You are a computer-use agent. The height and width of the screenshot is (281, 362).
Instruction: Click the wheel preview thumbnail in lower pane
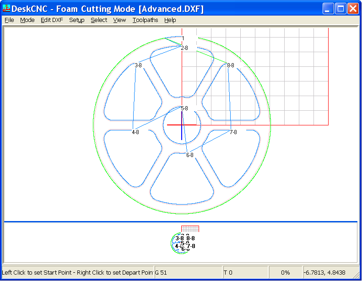(185, 243)
